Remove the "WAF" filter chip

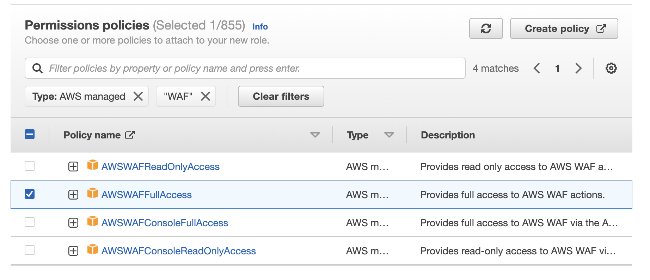[x=206, y=96]
